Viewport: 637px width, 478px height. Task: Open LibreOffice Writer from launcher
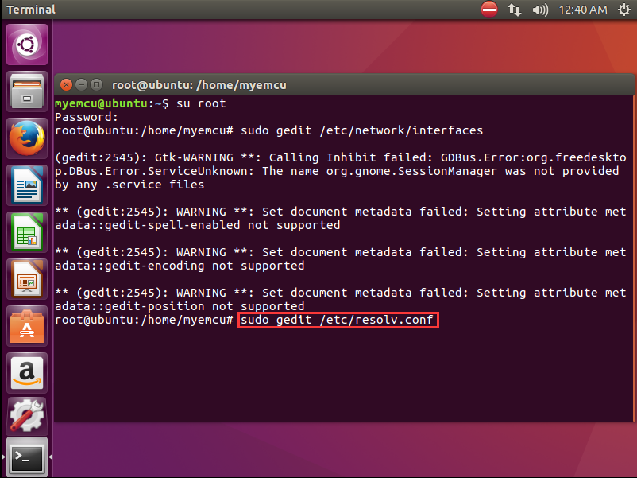click(x=27, y=185)
